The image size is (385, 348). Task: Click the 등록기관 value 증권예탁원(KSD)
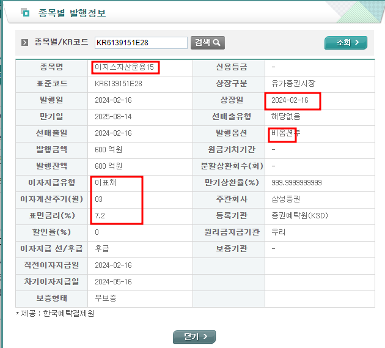click(x=299, y=215)
